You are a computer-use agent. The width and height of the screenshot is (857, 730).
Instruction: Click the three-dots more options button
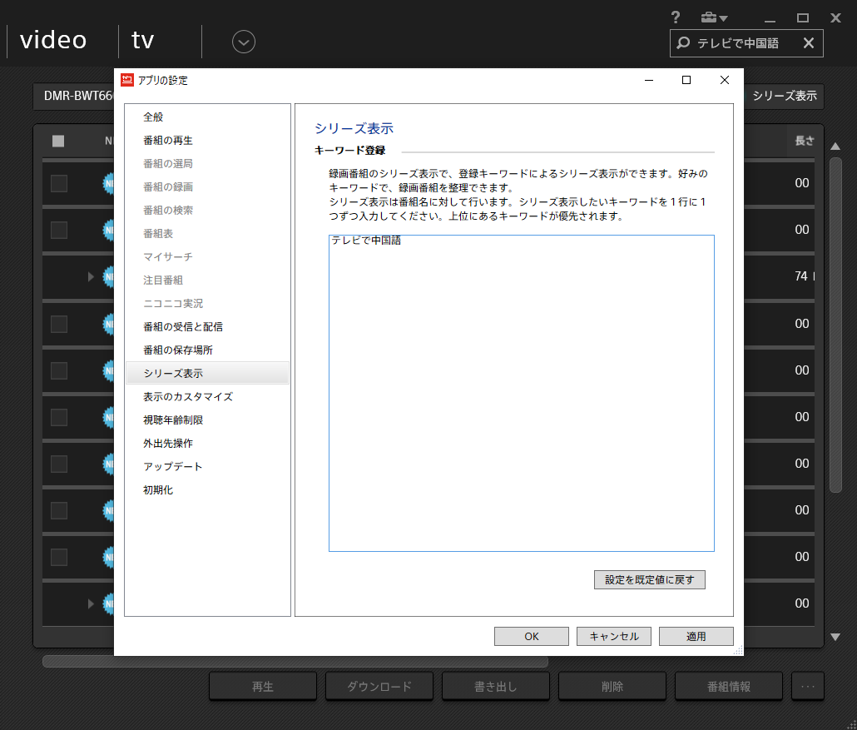[807, 687]
